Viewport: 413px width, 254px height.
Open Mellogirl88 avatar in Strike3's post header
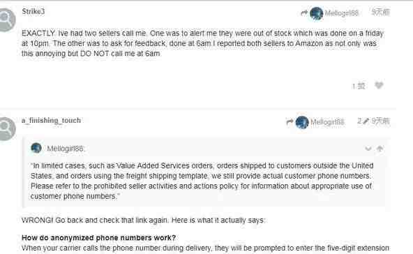point(316,13)
